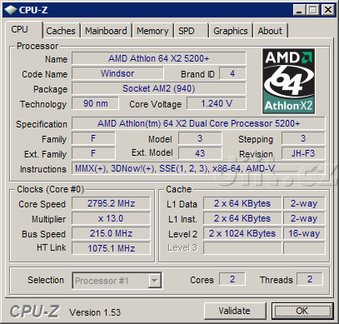Minimize the CPU-Z window
339x324 pixels.
299,10
